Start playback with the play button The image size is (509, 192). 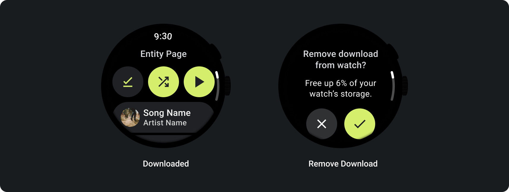point(199,82)
